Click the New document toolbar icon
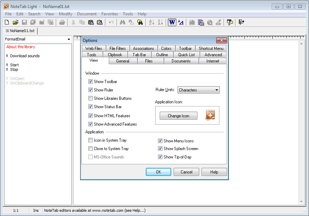 pyautogui.click(x=7, y=22)
